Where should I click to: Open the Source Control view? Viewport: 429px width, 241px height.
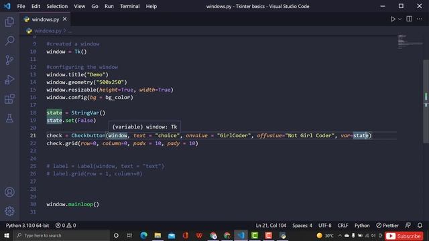(9, 60)
